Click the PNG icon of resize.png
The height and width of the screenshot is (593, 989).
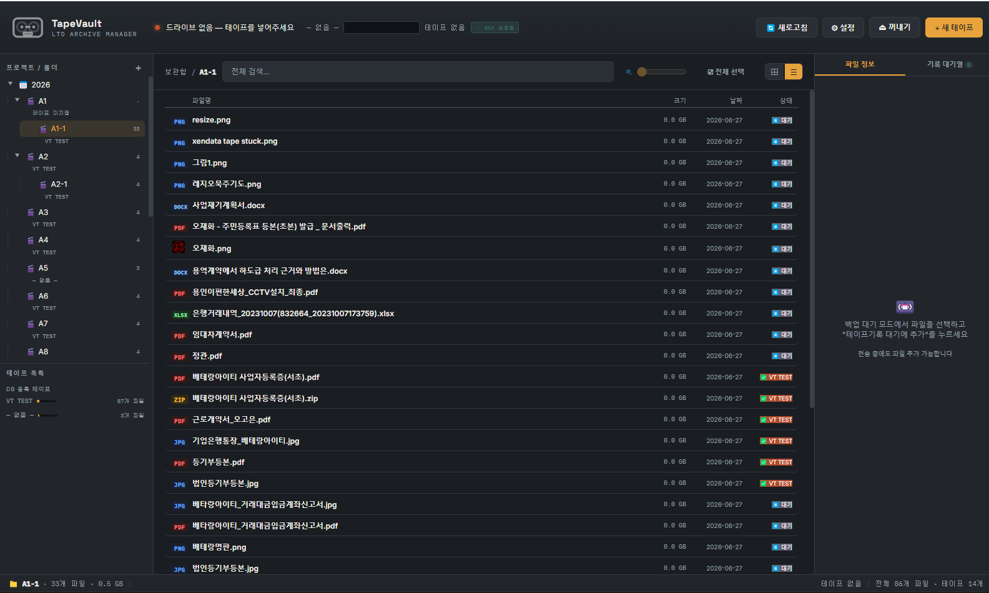(x=180, y=121)
